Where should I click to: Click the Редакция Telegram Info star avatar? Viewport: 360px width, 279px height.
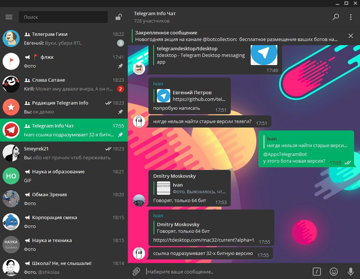point(11,107)
